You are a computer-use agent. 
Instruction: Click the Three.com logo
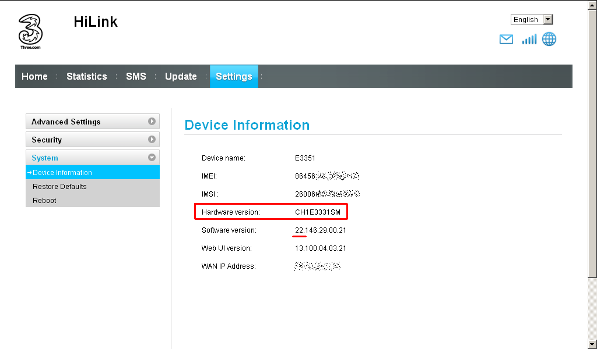(x=30, y=31)
